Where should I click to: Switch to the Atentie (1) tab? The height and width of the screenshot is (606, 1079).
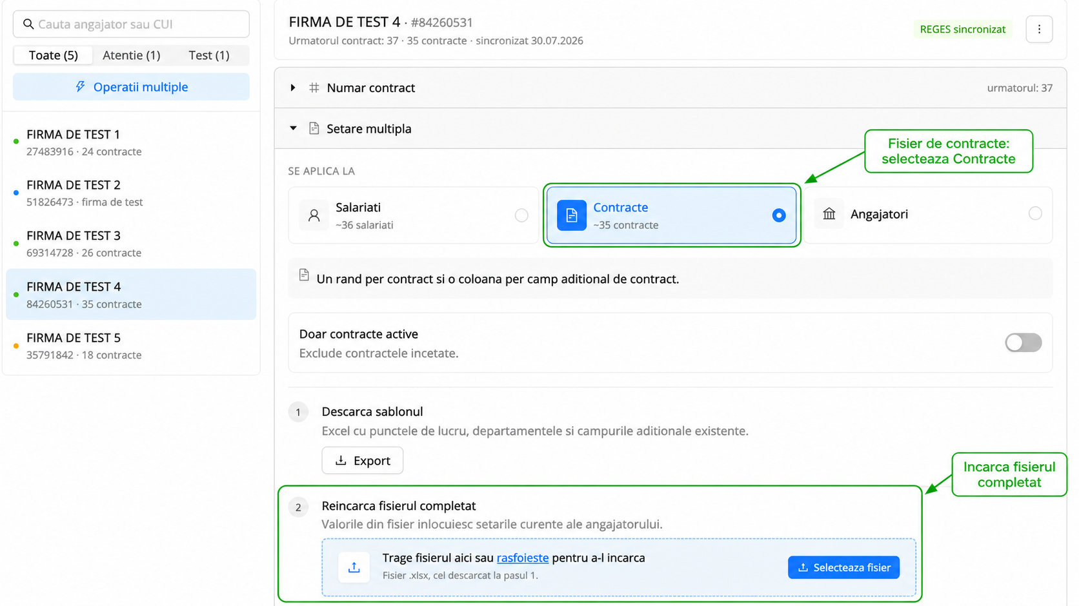(132, 55)
